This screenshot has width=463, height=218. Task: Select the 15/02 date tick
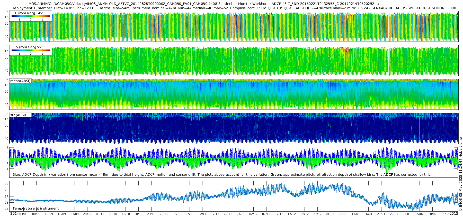445,214
